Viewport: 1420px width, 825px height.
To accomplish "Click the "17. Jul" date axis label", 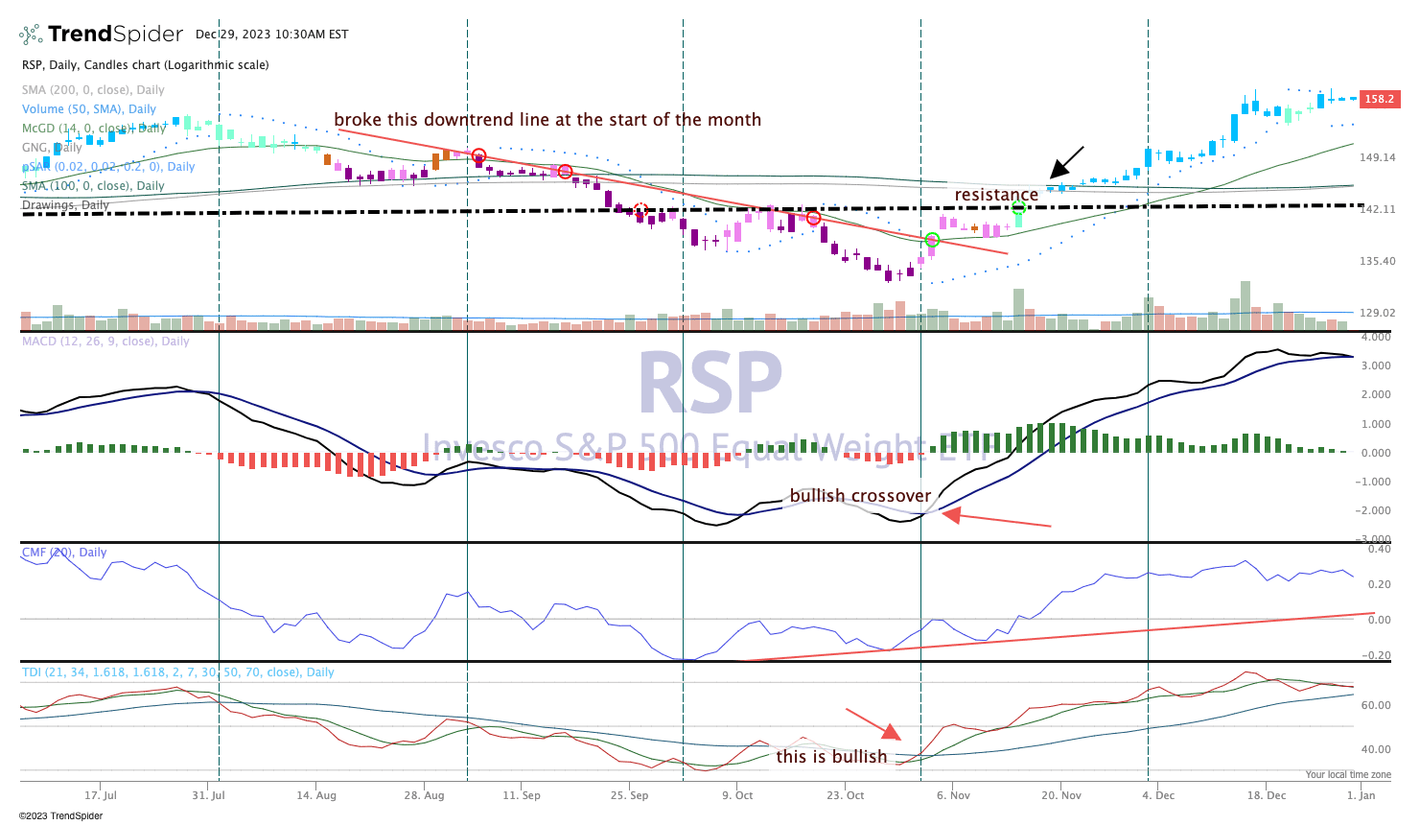I will 99,795.
